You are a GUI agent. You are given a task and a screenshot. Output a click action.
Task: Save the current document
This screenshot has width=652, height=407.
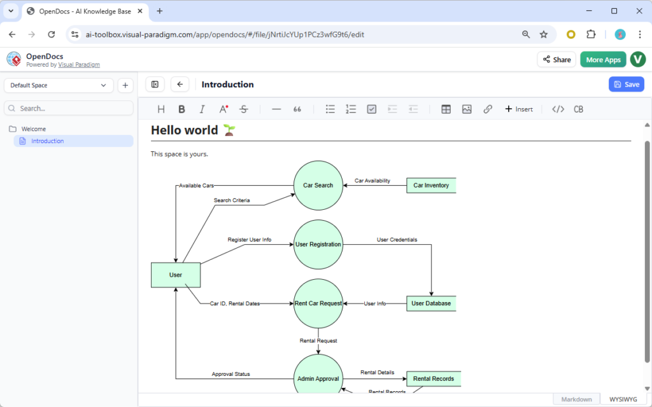click(626, 84)
